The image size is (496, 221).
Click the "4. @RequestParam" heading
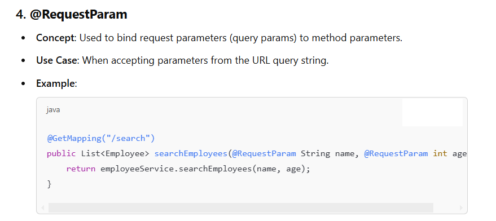pos(72,15)
